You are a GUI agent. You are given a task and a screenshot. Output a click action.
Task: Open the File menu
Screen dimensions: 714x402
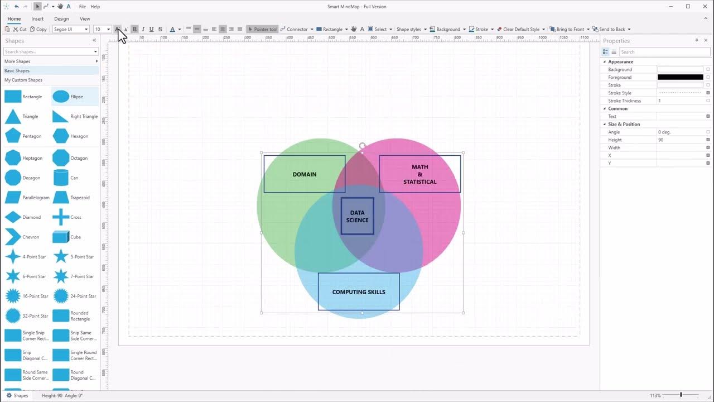pyautogui.click(x=83, y=7)
